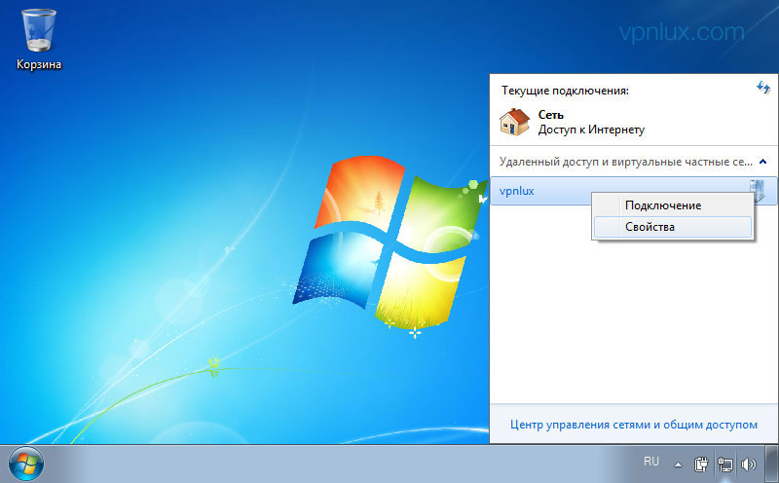Click the Доступ к Интернету status text
Image resolution: width=779 pixels, height=483 pixels.
[x=591, y=130]
